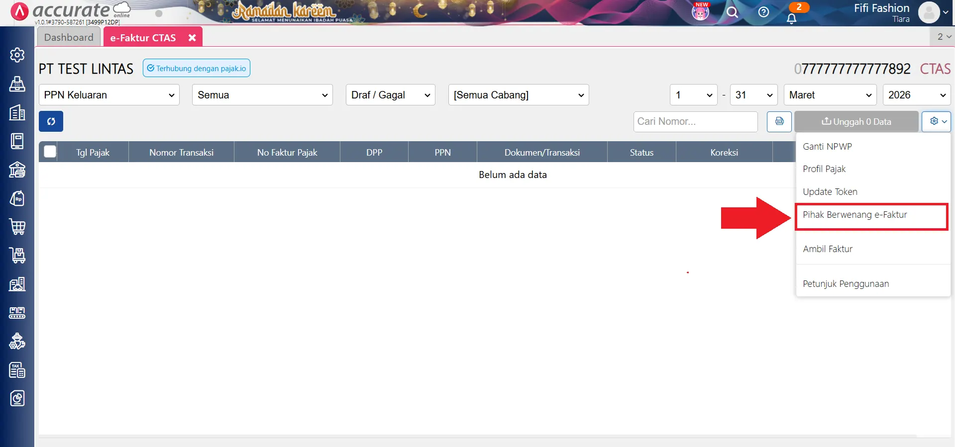Click the Unggah 0 Data button
This screenshot has height=447, width=955.
856,122
